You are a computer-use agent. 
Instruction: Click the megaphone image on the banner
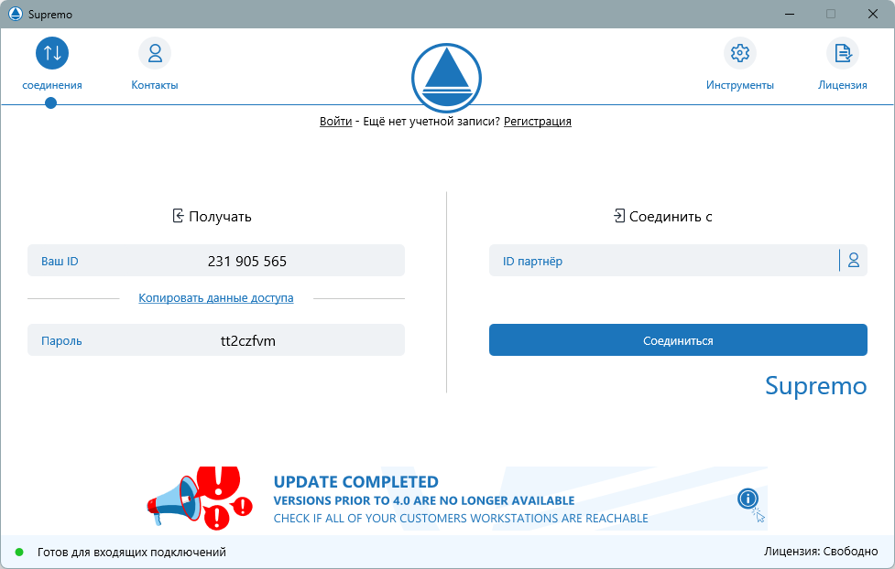[x=200, y=499]
